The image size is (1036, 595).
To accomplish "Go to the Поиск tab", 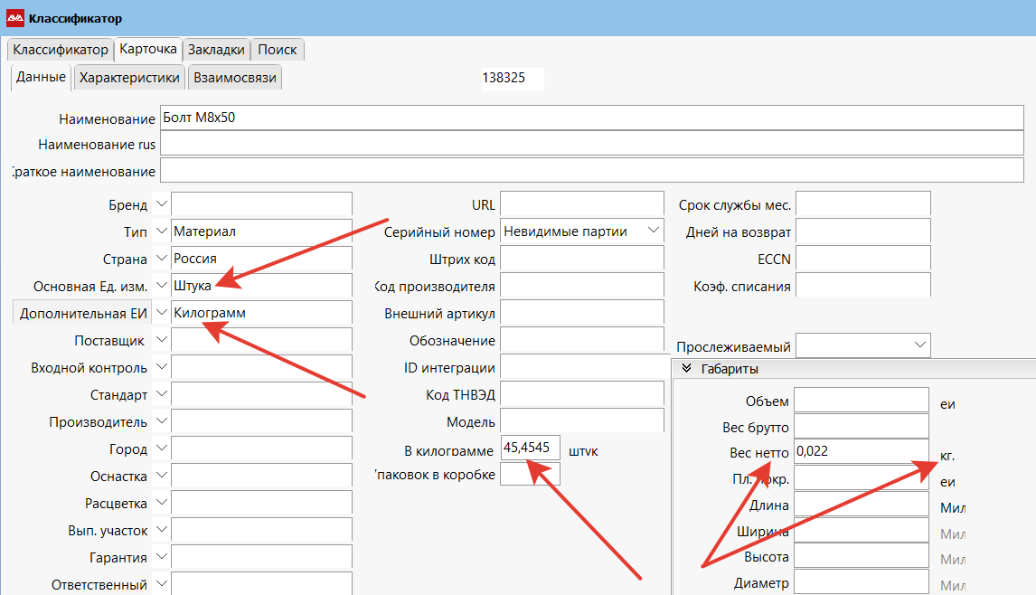I will click(277, 50).
